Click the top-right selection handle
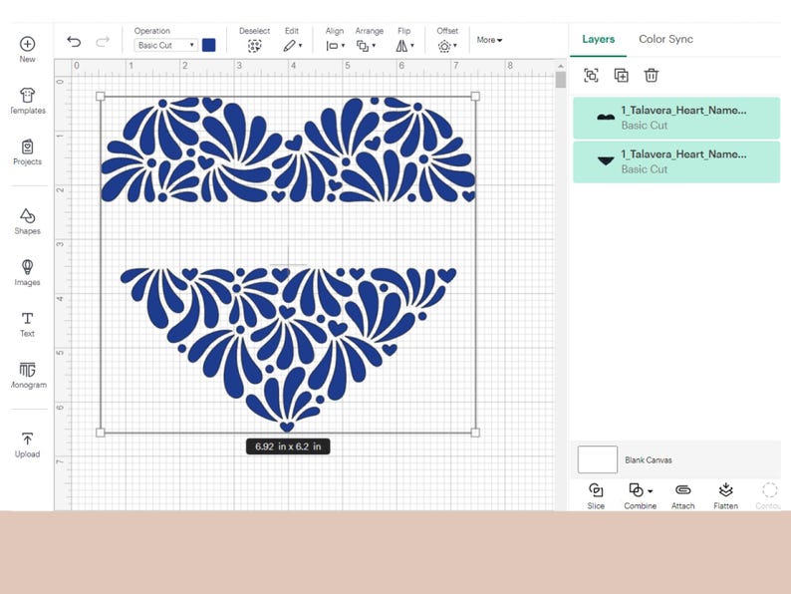This screenshot has width=791, height=594. pos(475,96)
